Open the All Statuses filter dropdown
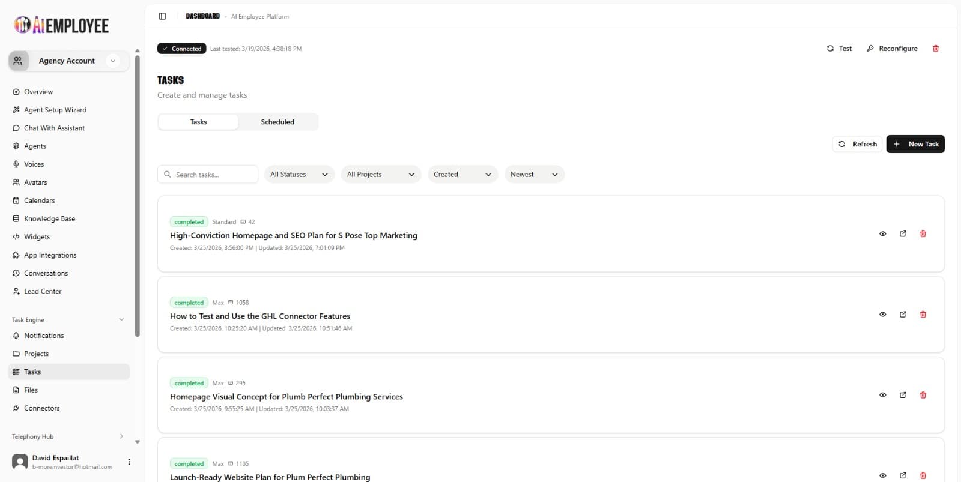Screen dimensions: 961x482 point(299,175)
